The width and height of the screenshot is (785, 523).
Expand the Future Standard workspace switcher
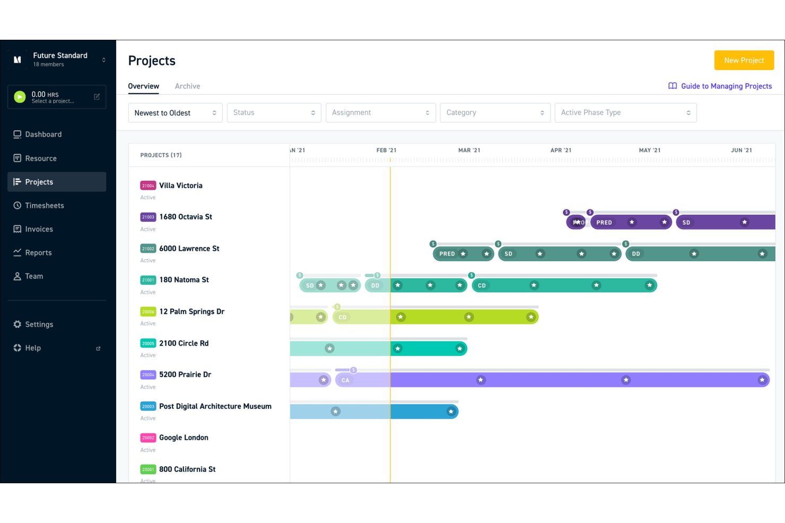click(103, 60)
